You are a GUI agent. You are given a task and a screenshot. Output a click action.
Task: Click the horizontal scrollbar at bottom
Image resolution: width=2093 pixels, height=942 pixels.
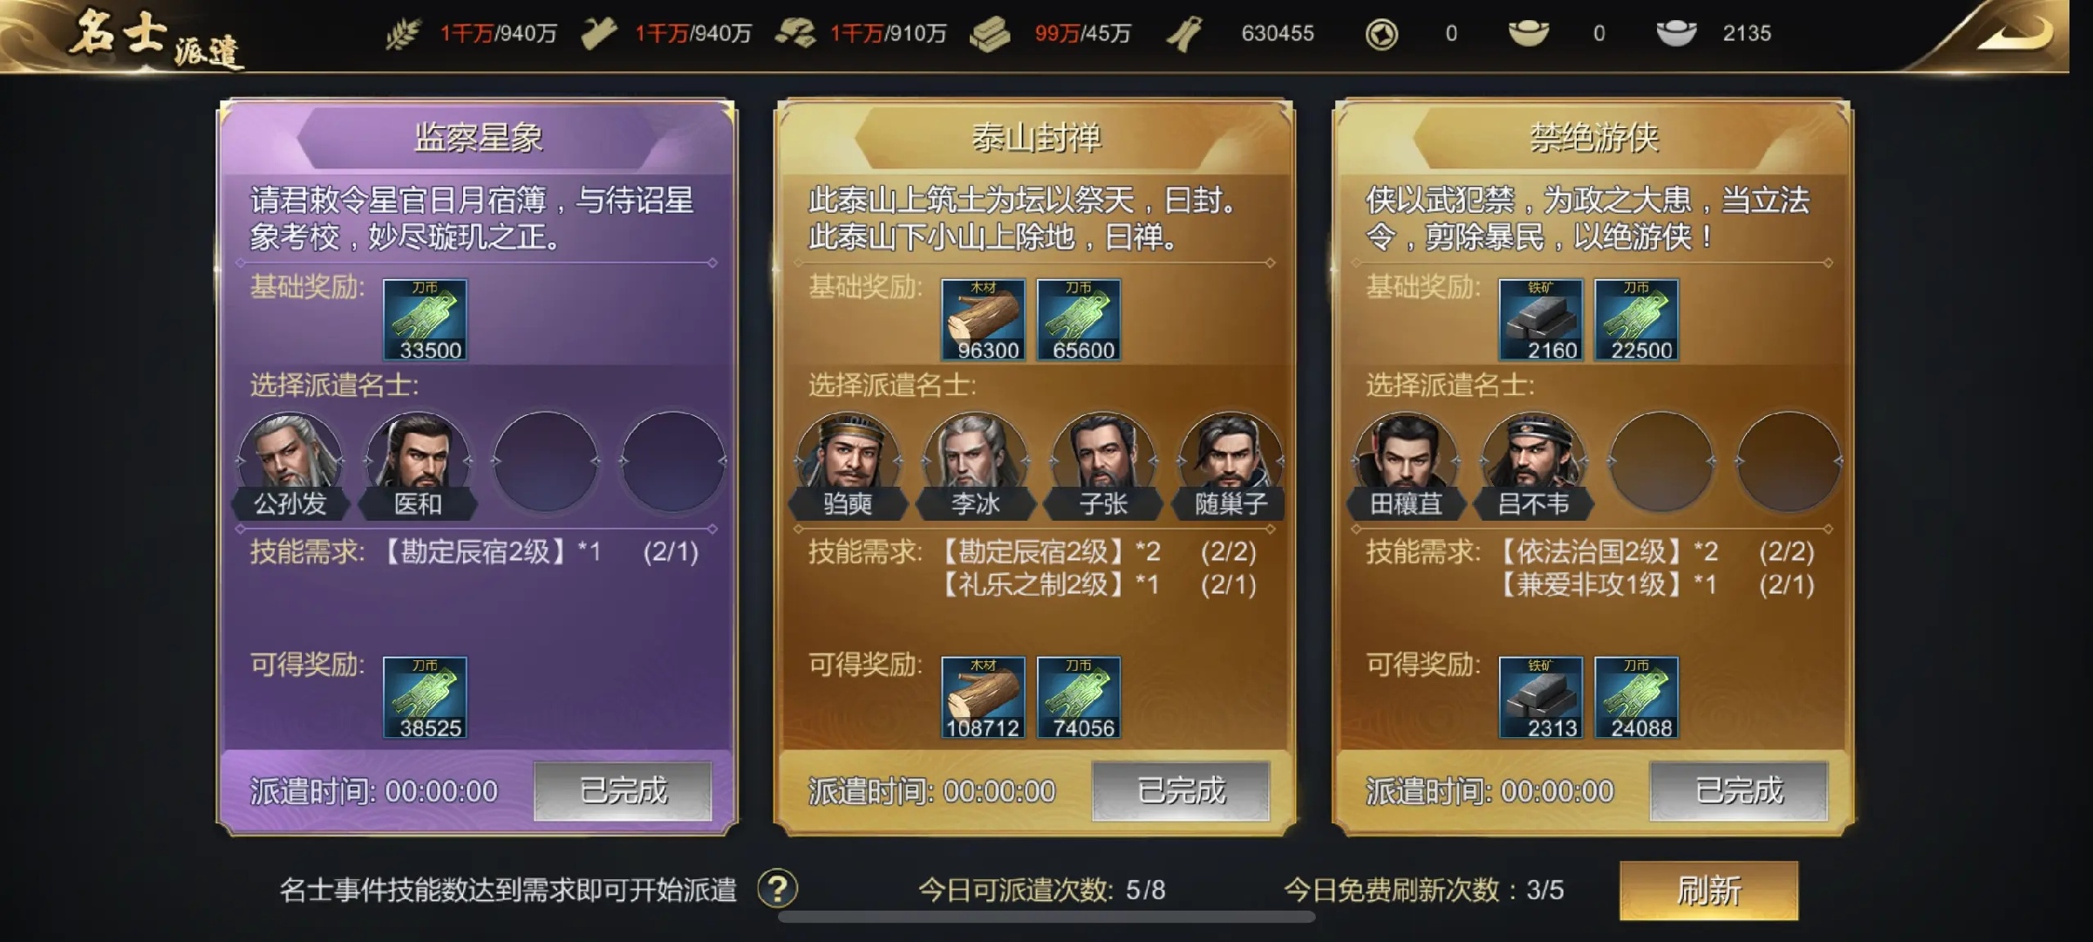(x=1046, y=917)
